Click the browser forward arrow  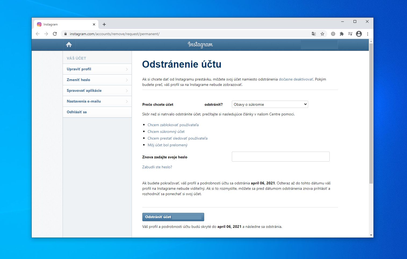coord(46,34)
